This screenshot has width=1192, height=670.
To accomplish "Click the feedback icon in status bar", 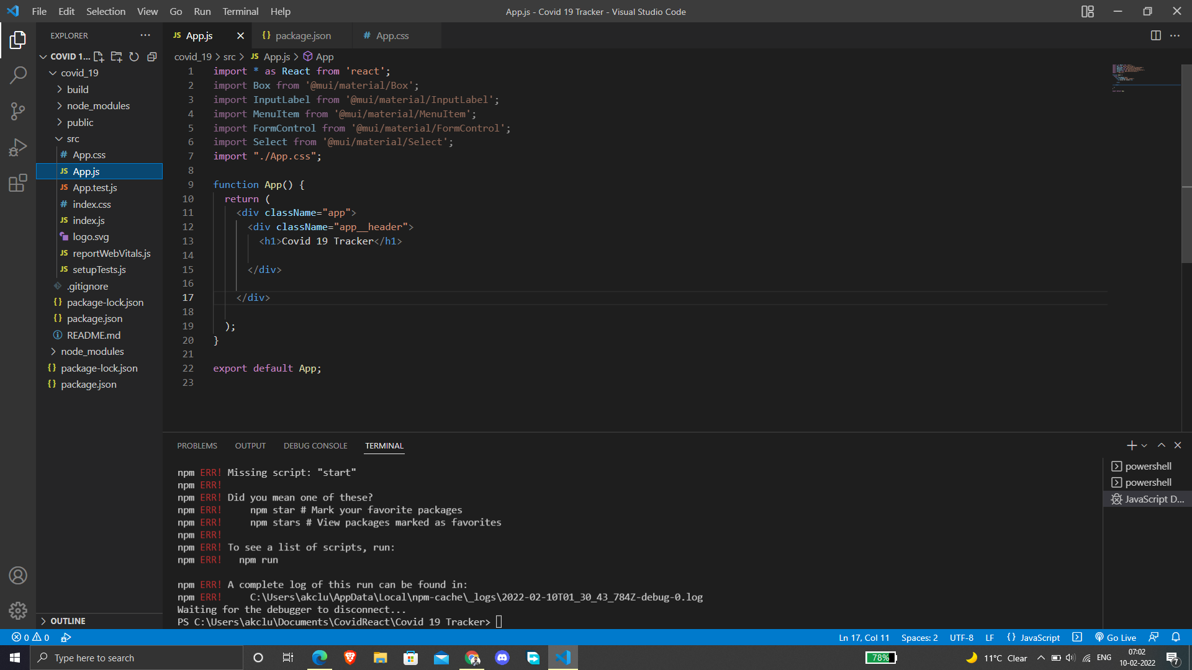I will (x=1154, y=637).
